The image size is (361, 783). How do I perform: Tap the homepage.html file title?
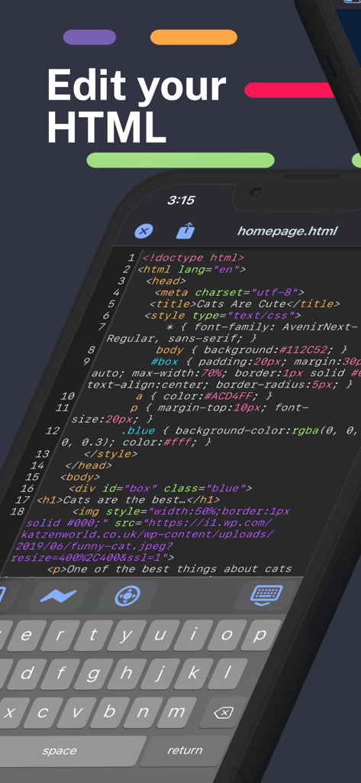(287, 231)
